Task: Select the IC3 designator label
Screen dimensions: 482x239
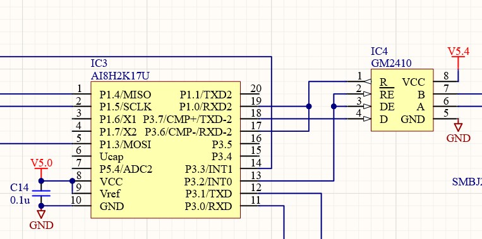Action: pos(99,64)
